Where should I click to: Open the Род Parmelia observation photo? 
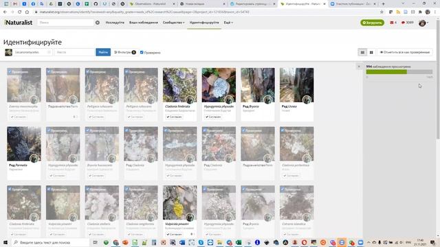[x=24, y=144]
